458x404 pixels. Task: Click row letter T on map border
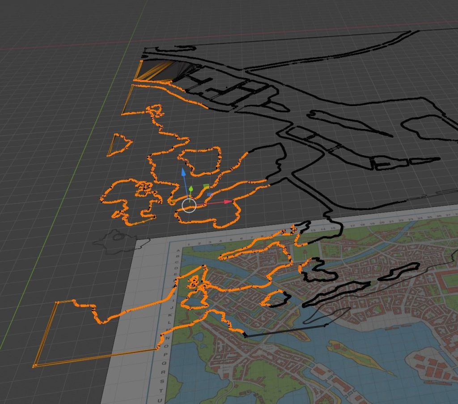pyautogui.click(x=162, y=391)
